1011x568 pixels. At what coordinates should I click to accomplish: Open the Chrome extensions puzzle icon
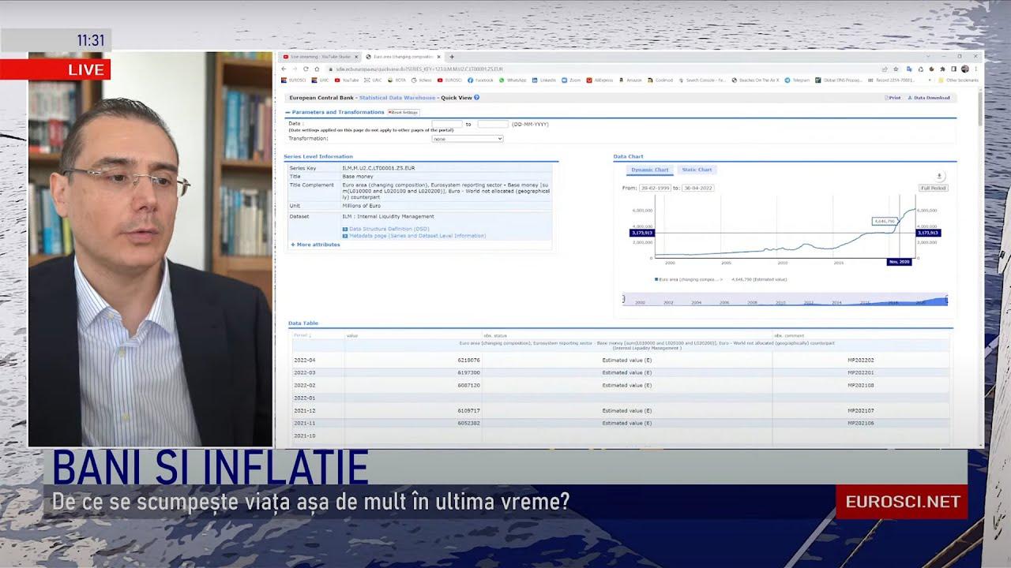[943, 69]
